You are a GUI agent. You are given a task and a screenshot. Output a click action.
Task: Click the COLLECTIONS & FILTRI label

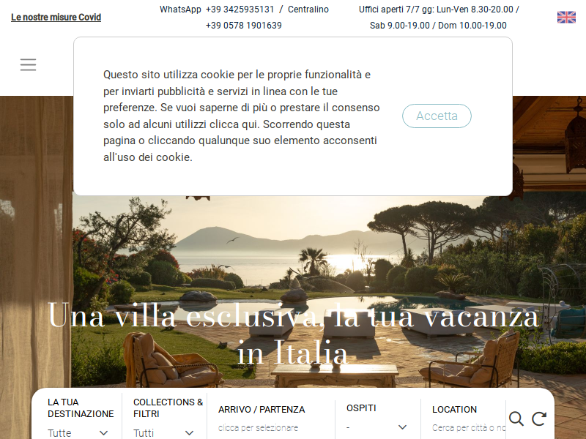(168, 408)
